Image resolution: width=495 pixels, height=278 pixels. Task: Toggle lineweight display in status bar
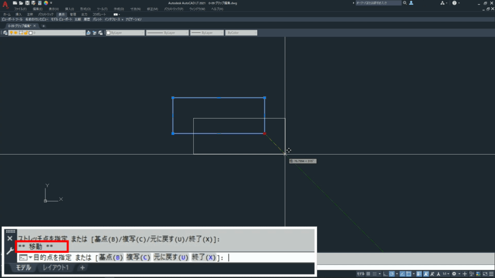[x=419, y=274]
